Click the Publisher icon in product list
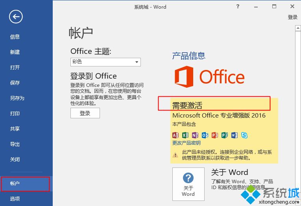The image size is (301, 206). (x=225, y=135)
